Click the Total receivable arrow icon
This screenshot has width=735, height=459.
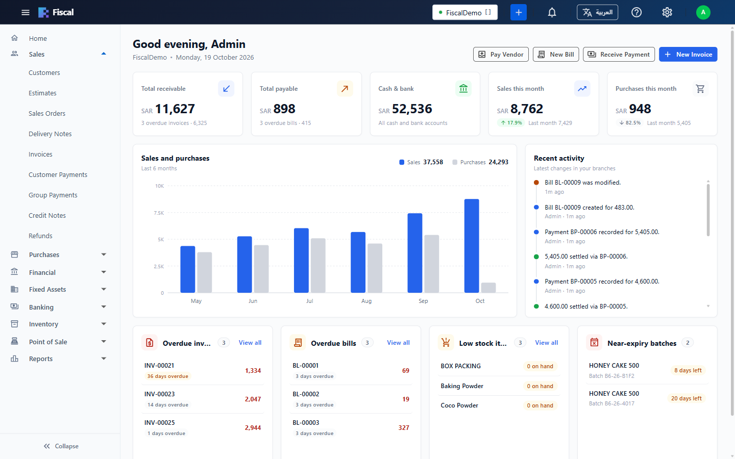[x=226, y=89]
